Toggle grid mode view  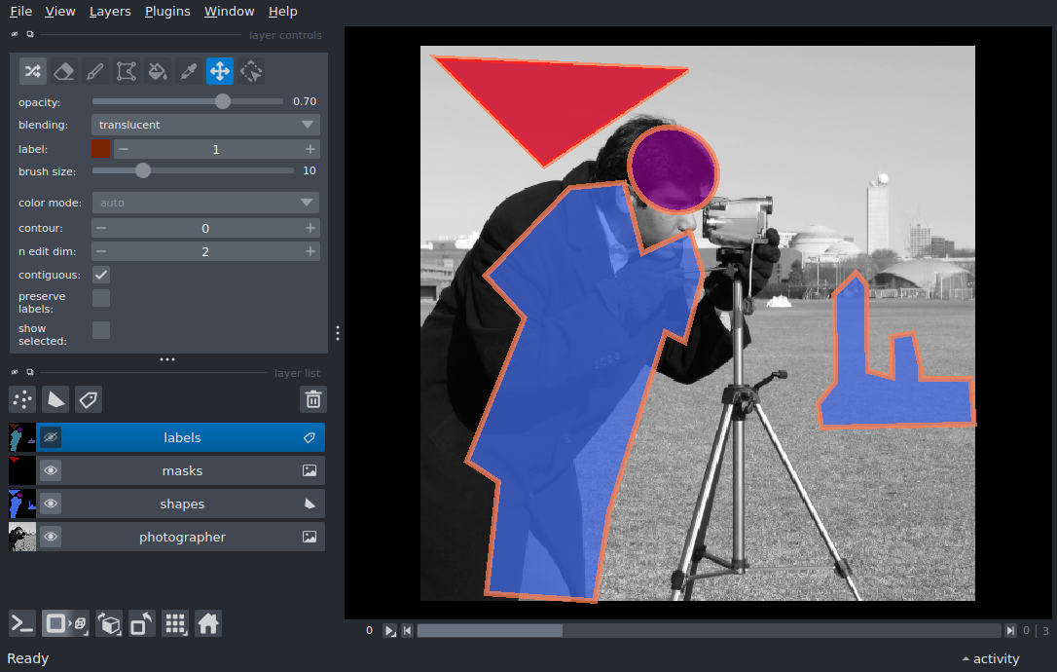(x=175, y=623)
